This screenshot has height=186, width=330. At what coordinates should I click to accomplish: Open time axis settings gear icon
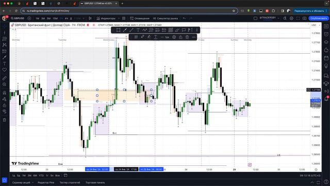(x=316, y=169)
